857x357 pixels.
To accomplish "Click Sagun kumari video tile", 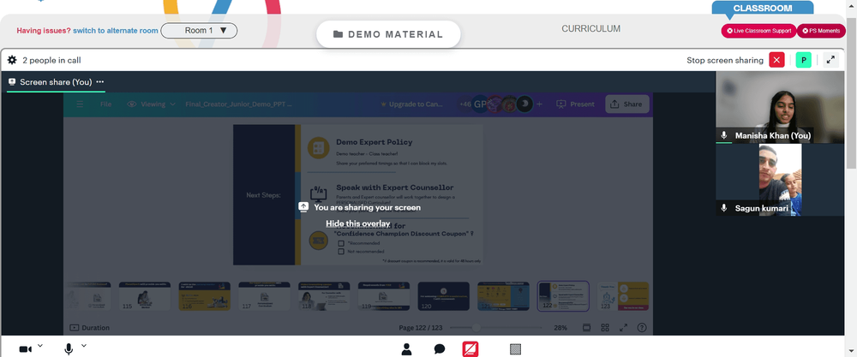I will (x=780, y=180).
